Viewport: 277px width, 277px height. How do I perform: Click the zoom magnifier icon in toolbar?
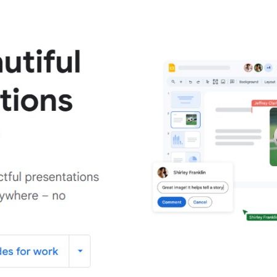pyautogui.click(x=173, y=82)
